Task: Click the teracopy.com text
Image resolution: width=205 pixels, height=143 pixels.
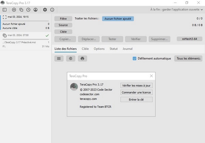Action: pos(88,99)
